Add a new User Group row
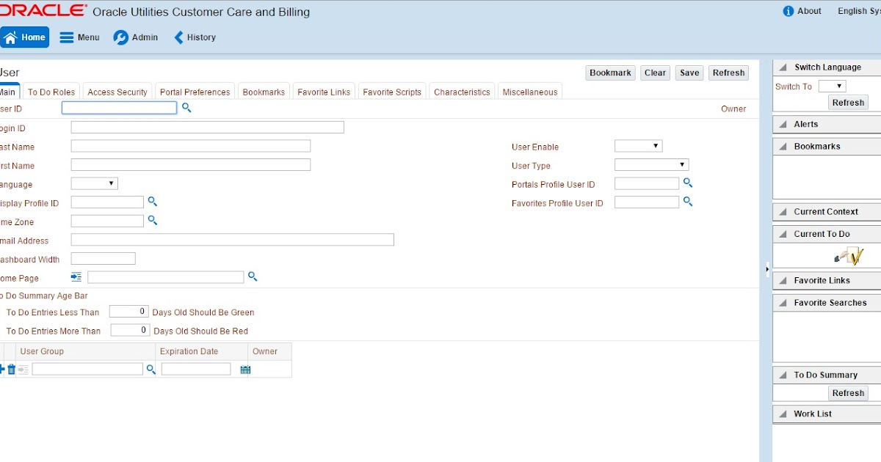The image size is (881, 462). [3, 369]
